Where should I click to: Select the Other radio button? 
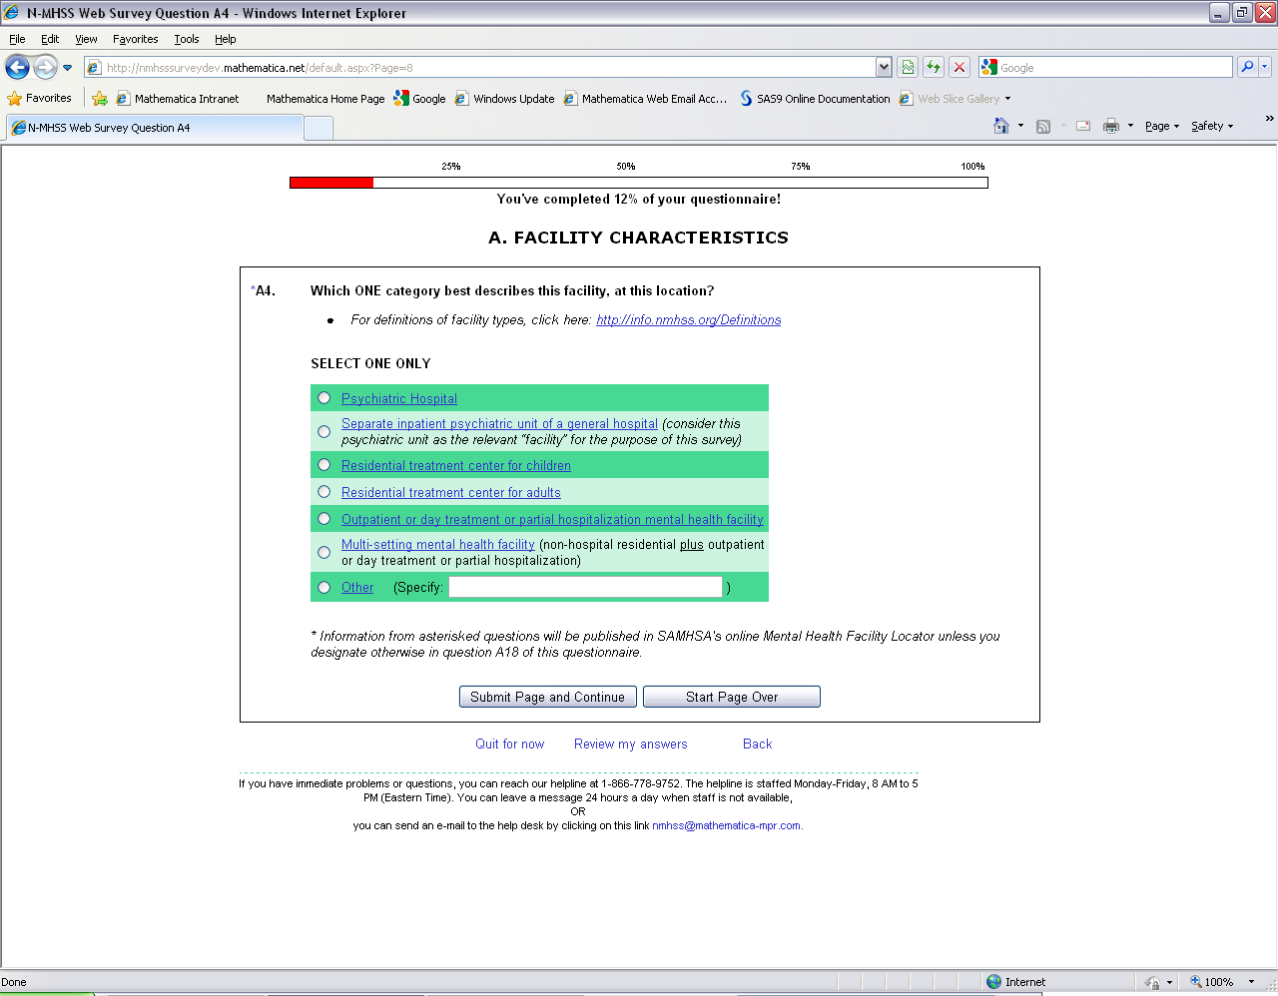[x=324, y=587]
